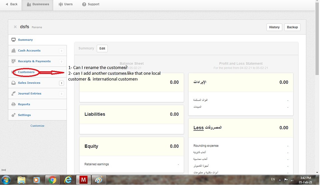Select the Summary tab above the balance sheet
Viewport: 320px width, 192px height.
(x=86, y=48)
